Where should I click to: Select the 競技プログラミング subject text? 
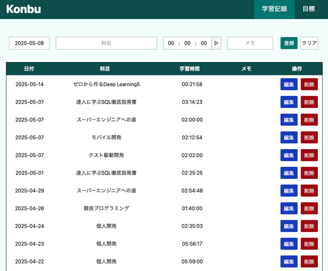pyautogui.click(x=106, y=209)
